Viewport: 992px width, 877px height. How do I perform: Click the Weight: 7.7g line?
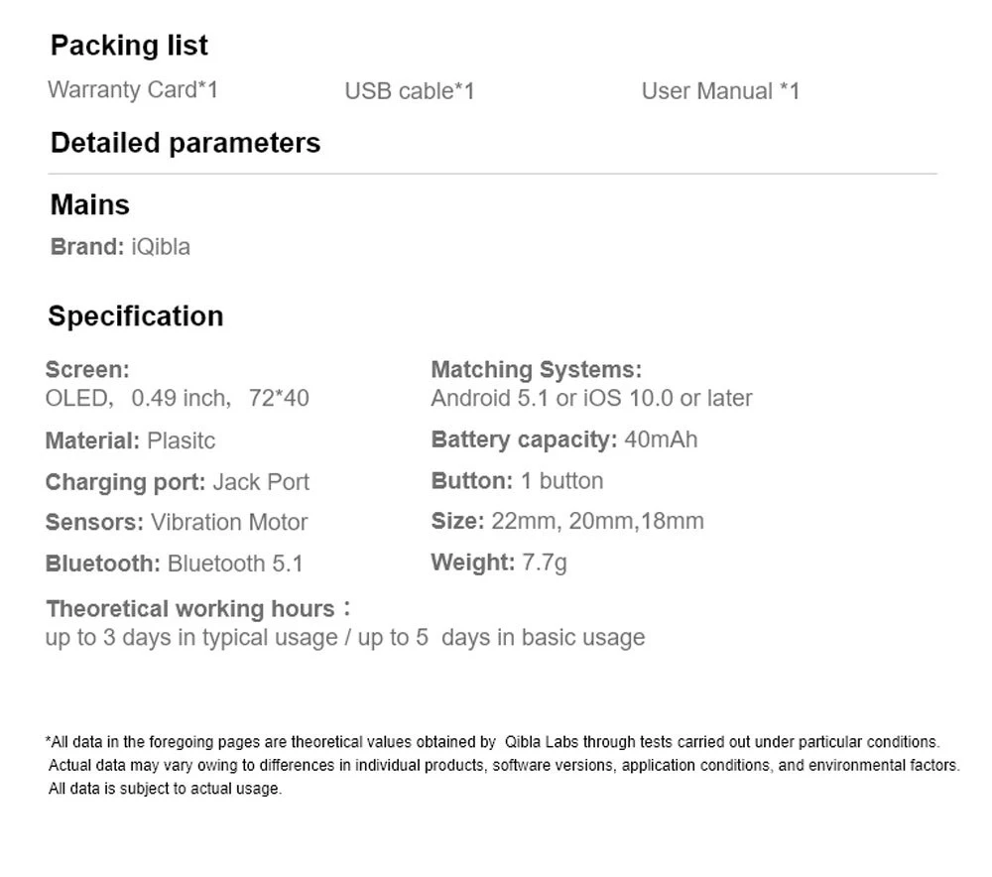(x=499, y=564)
